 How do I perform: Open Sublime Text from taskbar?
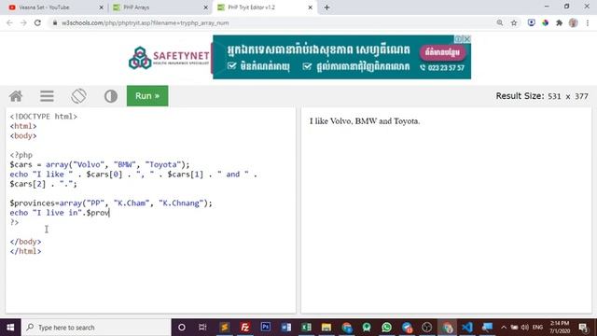click(x=224, y=328)
